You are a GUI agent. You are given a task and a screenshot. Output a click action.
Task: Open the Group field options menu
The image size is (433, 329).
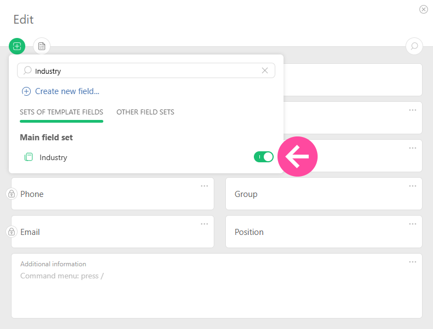412,186
